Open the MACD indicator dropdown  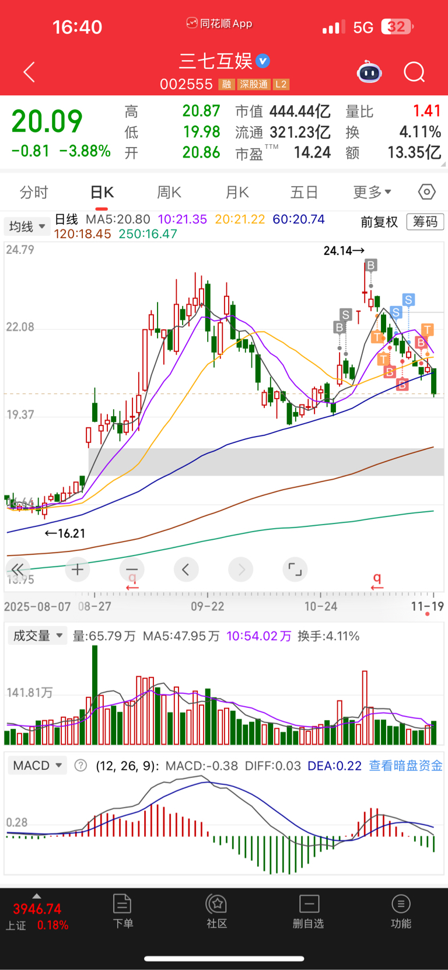37,765
